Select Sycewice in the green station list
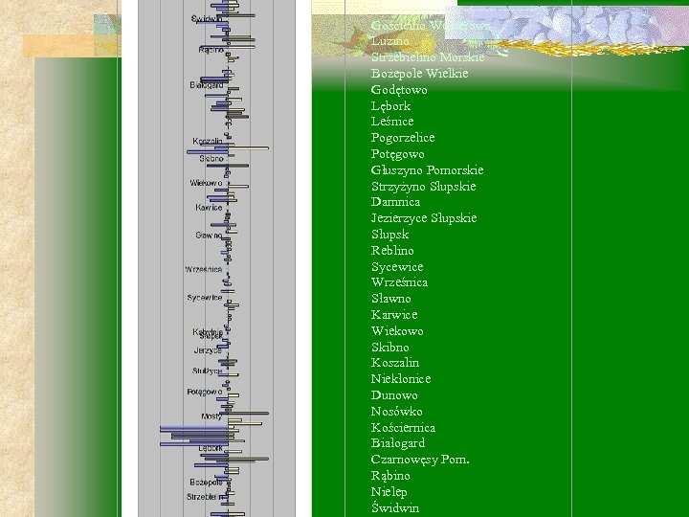689x517 pixels. point(397,267)
